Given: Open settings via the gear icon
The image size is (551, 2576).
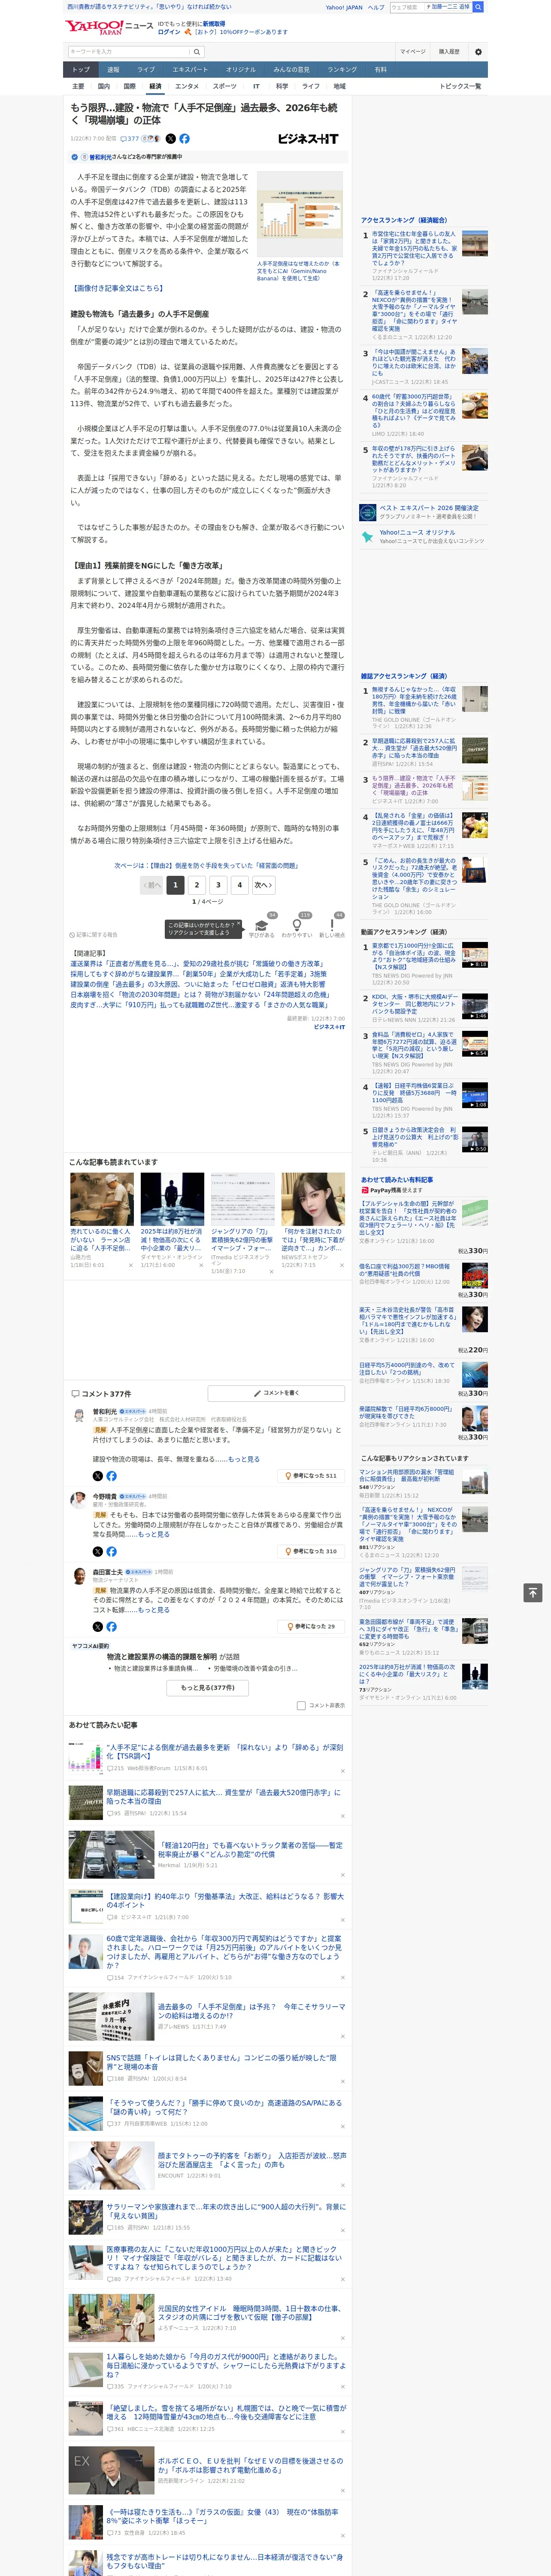Looking at the screenshot, I should click(478, 52).
